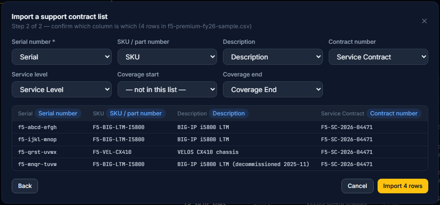This screenshot has height=205, width=440.
Task: Click SKU cell F5-VEL-CX410
Action: (112, 152)
